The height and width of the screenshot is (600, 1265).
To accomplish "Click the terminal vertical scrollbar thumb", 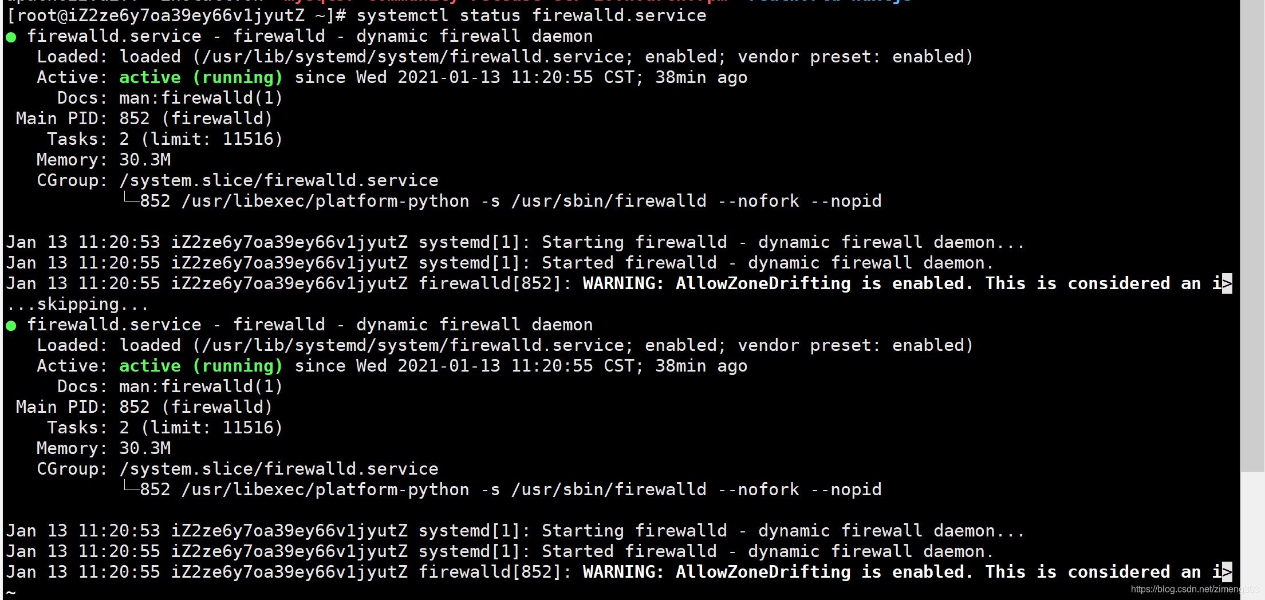I will pos(1252,236).
